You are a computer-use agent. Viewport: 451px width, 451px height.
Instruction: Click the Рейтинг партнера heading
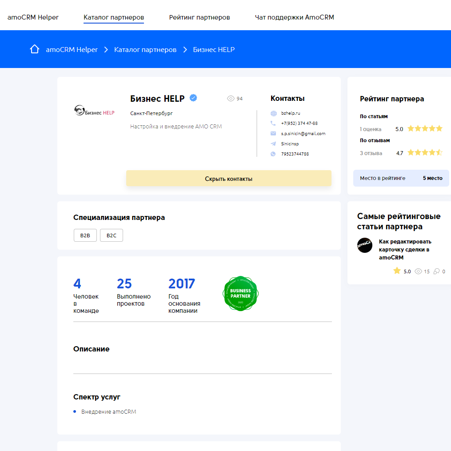pyautogui.click(x=392, y=99)
